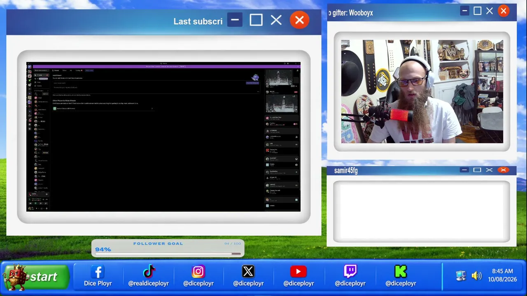Click the speaker volume tray icon
The height and width of the screenshot is (296, 527).
[x=476, y=276]
